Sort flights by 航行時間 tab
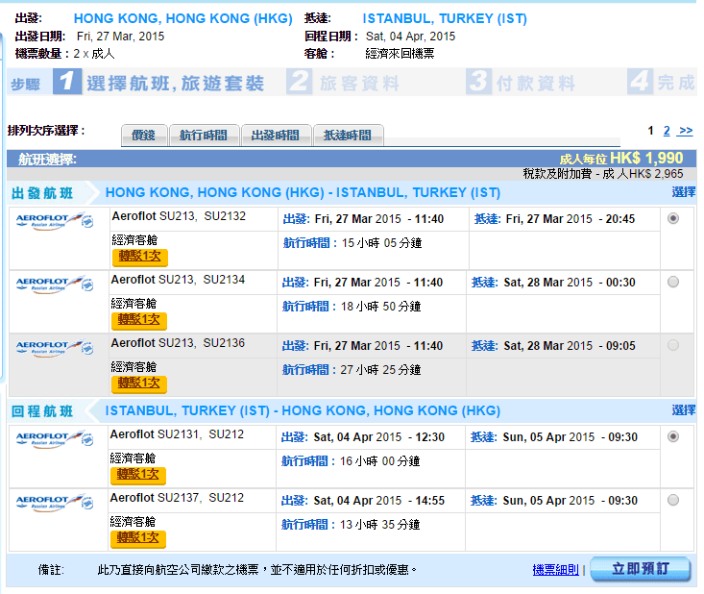 point(204,136)
